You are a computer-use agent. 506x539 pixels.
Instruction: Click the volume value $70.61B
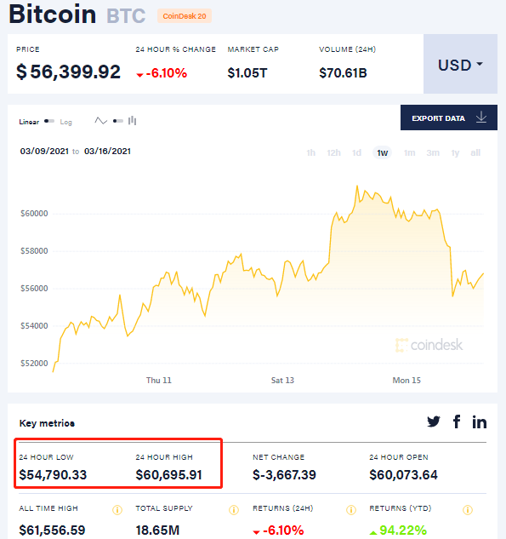pos(343,73)
